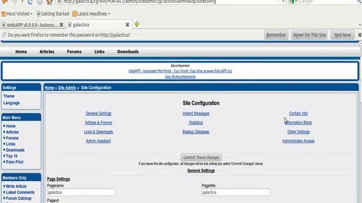
Task: Open Forums in the top navigation bar
Action: [74, 51]
